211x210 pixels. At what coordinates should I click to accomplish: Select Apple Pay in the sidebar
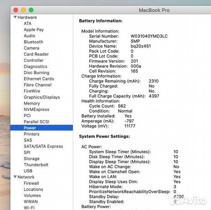pos(33,30)
